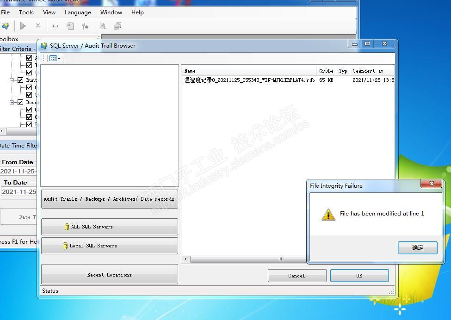
Task: Toggle the Runt... node checkbox in filter tree
Action: tap(20, 80)
